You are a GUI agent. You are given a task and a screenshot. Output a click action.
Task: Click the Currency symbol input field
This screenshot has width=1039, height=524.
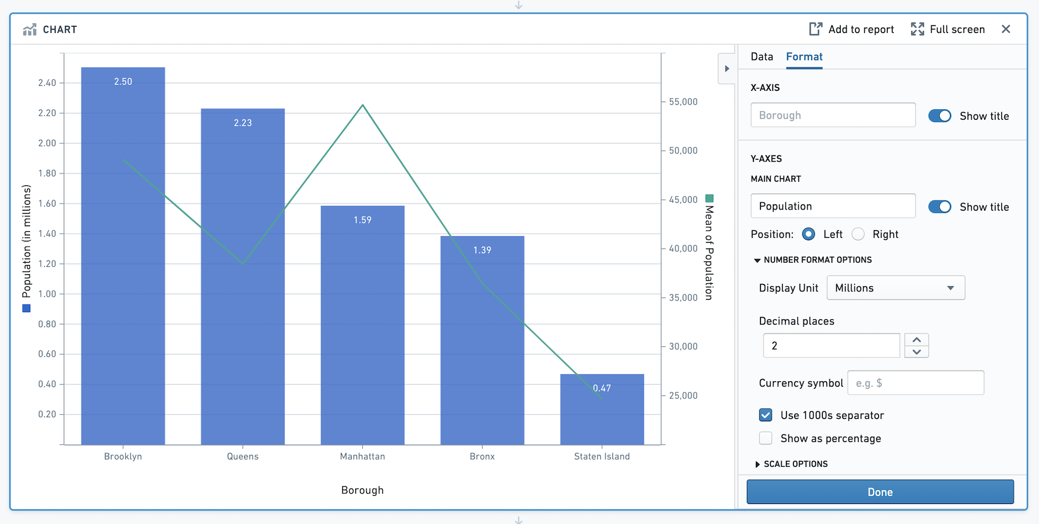pos(916,383)
